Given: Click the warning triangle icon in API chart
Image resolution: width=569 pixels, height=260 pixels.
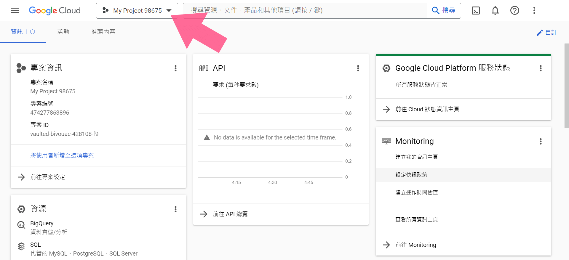Looking at the screenshot, I should click(x=207, y=137).
